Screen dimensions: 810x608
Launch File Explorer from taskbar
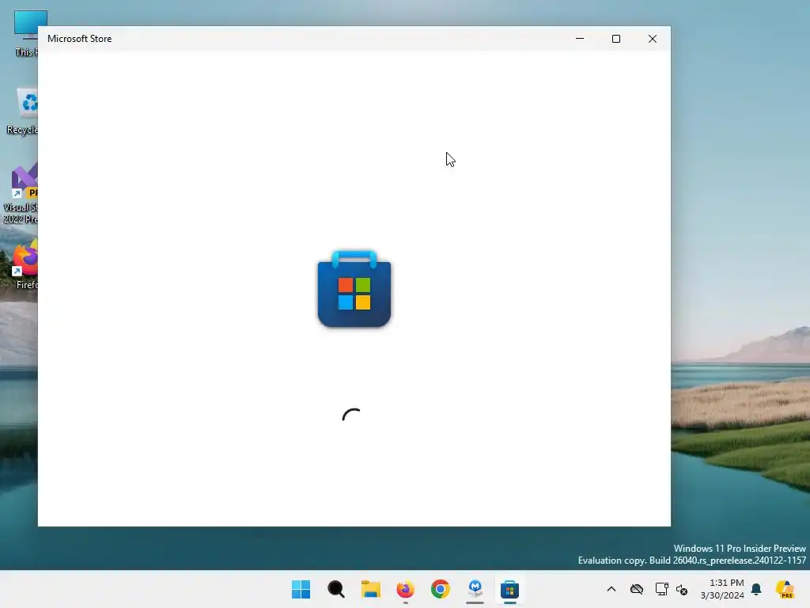[x=370, y=589]
